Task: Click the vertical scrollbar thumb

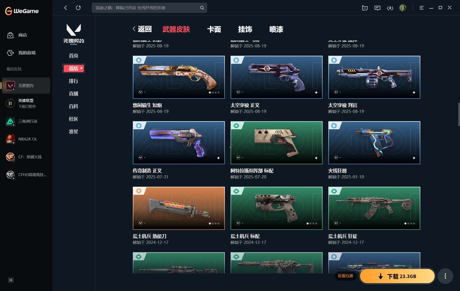Action: click(459, 114)
